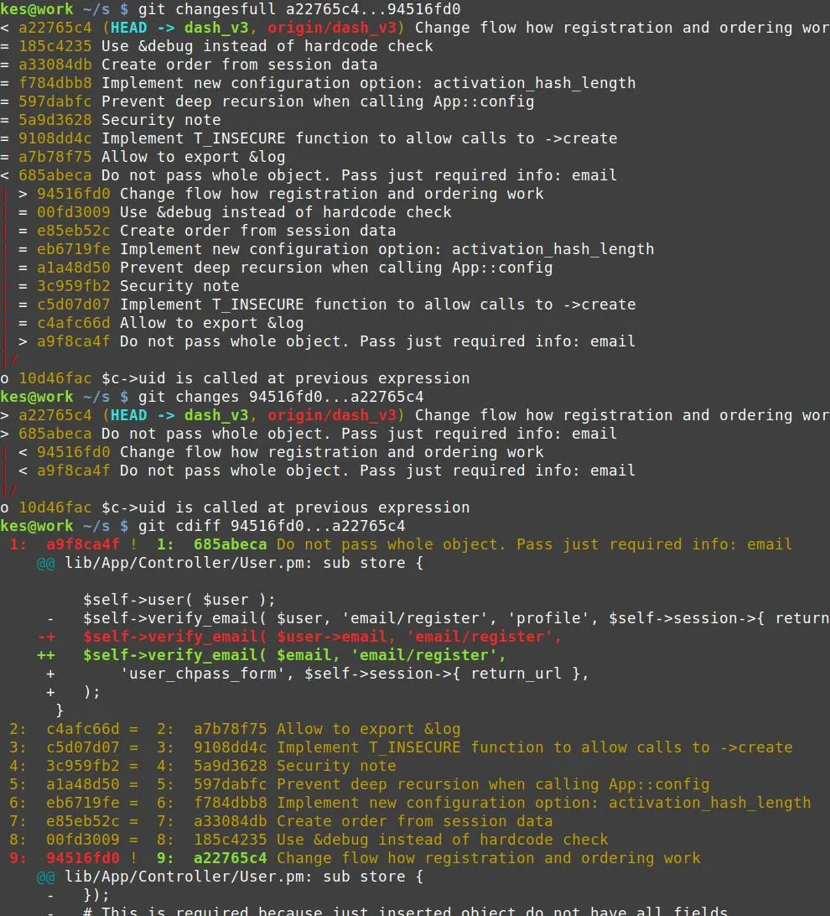This screenshot has width=830, height=916.
Task: Select hash 685abeca on the '>' row
Action: coord(54,434)
